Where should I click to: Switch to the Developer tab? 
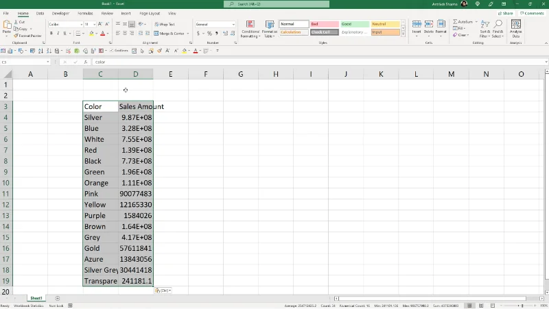pos(60,13)
